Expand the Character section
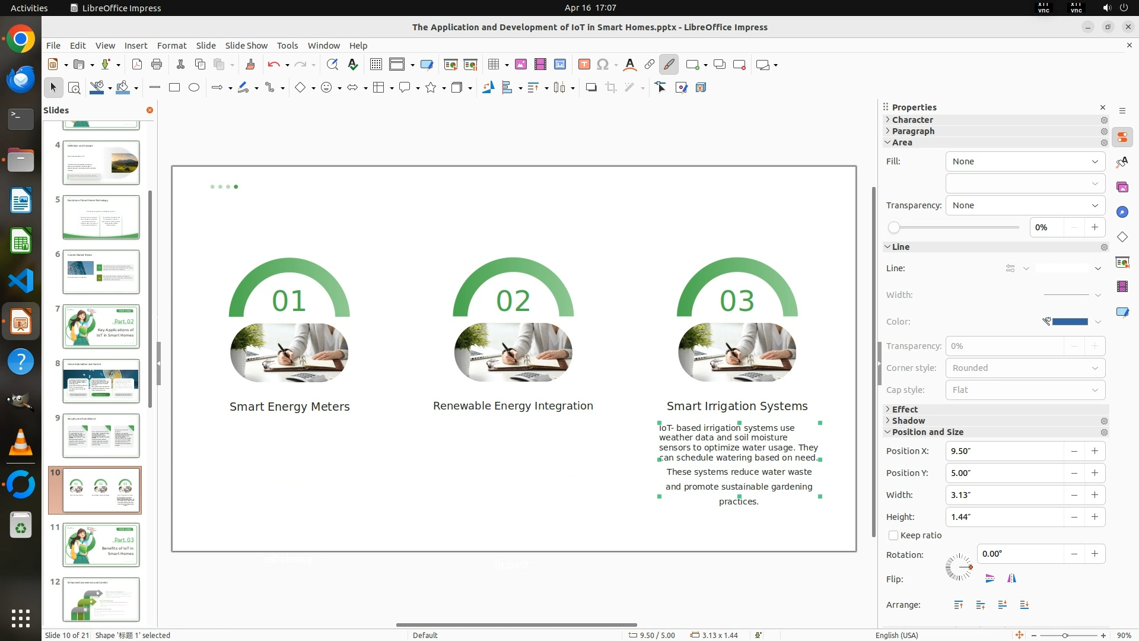 [x=912, y=120]
